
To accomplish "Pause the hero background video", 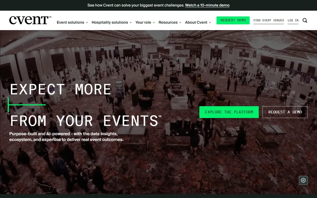I will pyautogui.click(x=303, y=180).
